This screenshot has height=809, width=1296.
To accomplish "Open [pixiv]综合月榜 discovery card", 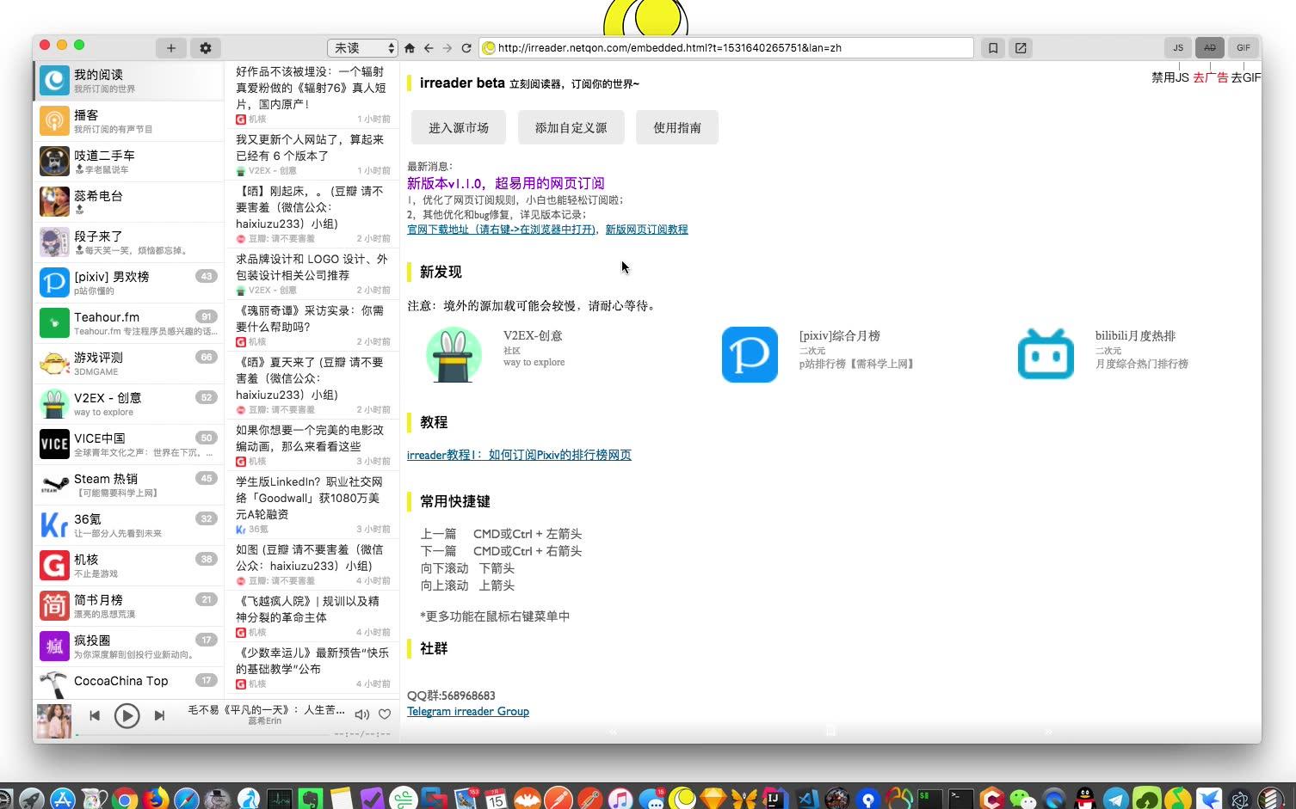I will (818, 354).
